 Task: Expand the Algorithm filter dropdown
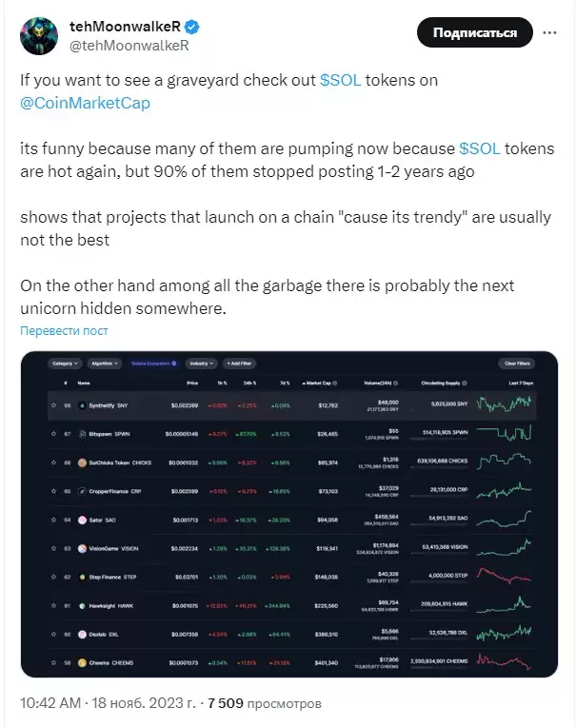click(105, 363)
